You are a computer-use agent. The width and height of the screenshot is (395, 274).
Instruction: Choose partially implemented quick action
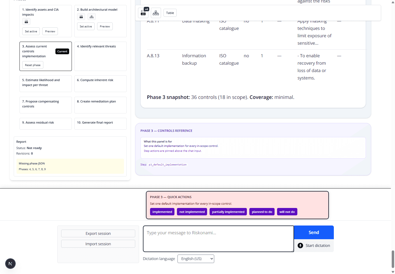(228, 212)
